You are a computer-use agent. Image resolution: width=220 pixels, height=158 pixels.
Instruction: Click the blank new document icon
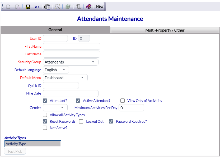tap(8, 7)
